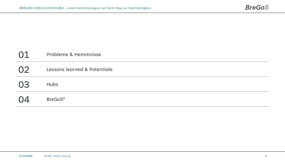Viewport: 285px width, 160px height.
Task: Select agenda number 04
Action: click(24, 100)
